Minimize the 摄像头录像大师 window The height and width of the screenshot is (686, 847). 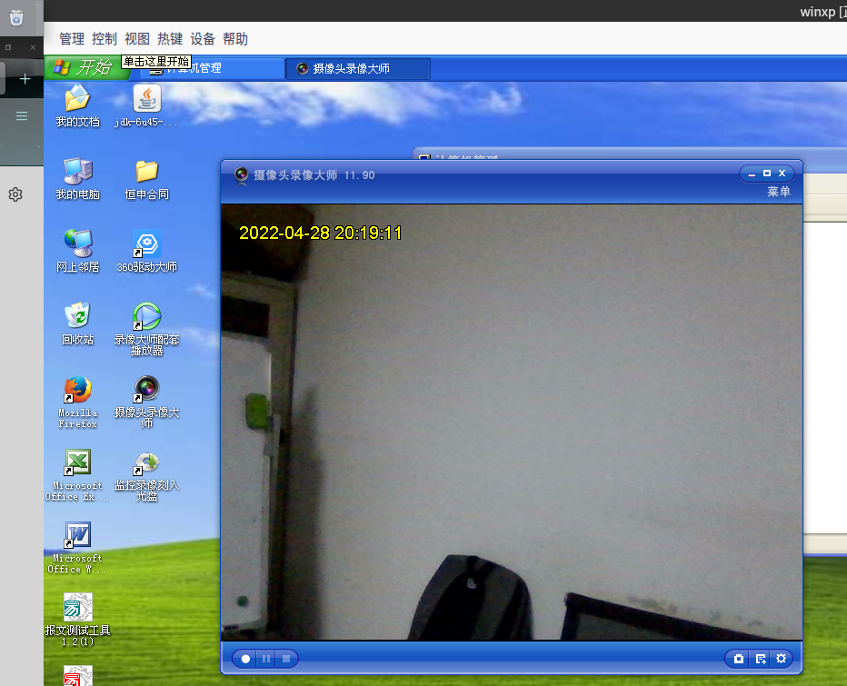coord(752,174)
